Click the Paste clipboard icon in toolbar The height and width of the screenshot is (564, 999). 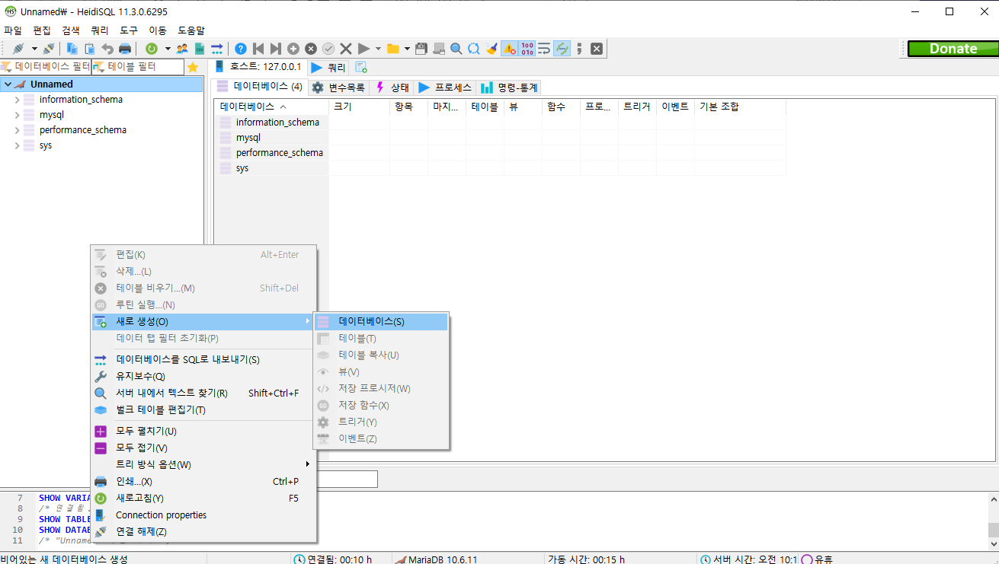[x=90, y=48]
